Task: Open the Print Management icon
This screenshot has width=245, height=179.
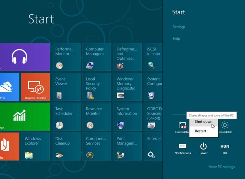Action: (120, 155)
